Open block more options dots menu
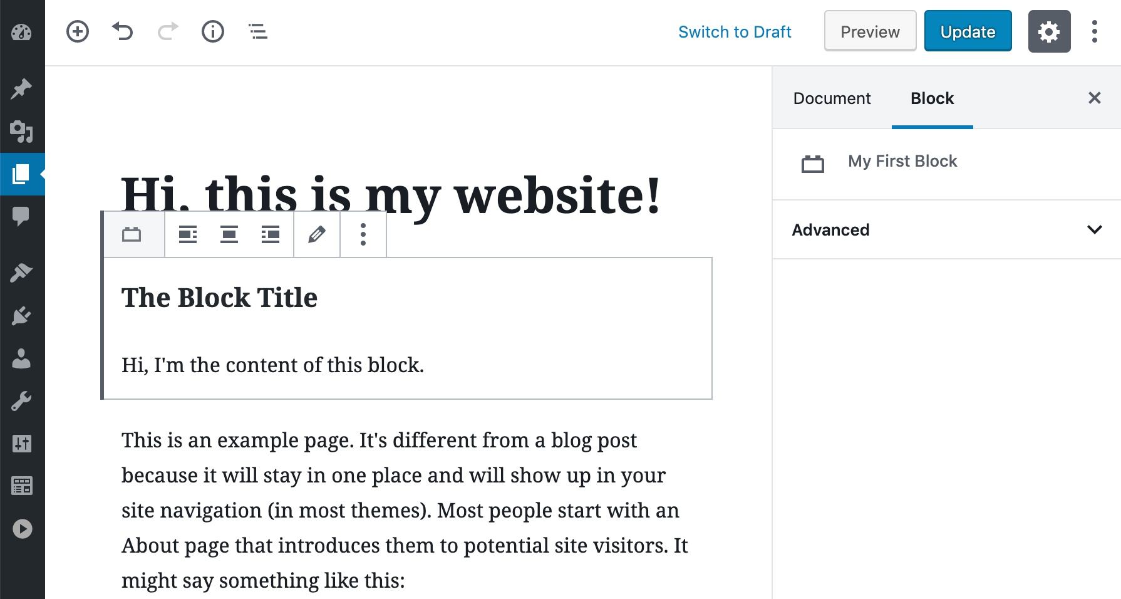 363,235
